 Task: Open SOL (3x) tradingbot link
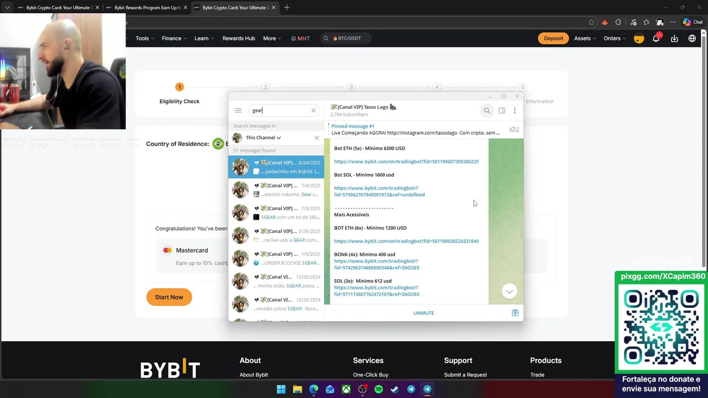377,291
